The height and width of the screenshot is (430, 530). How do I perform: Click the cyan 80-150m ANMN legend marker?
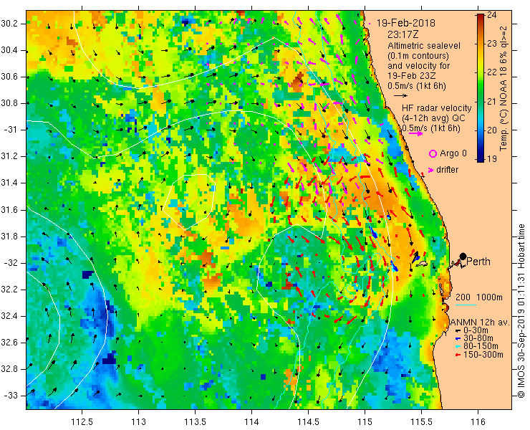[x=458, y=346]
